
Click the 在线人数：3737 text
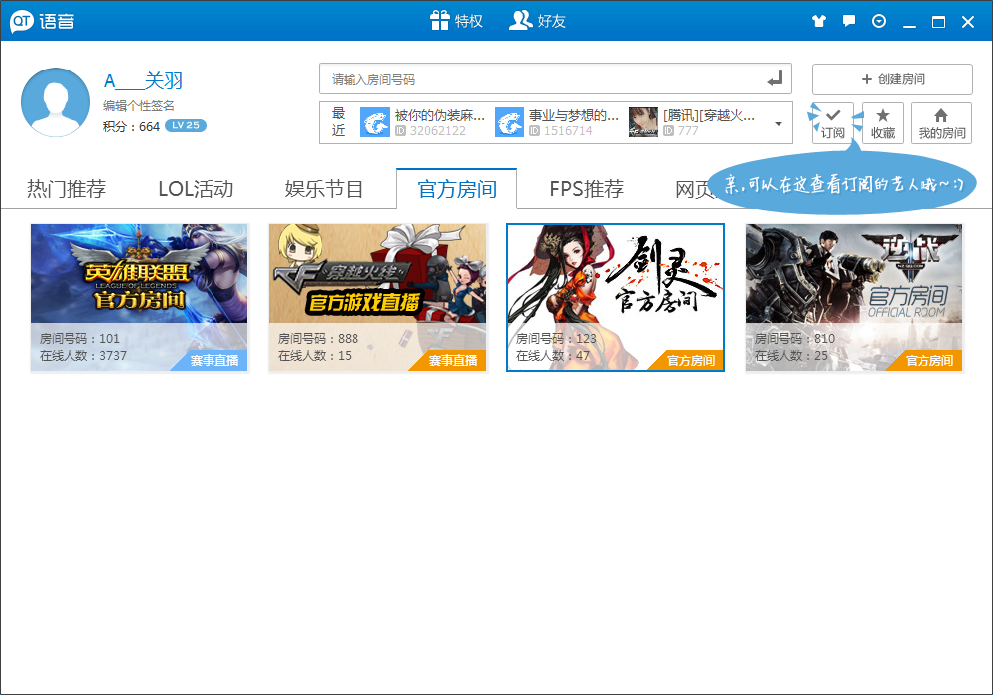(83, 355)
